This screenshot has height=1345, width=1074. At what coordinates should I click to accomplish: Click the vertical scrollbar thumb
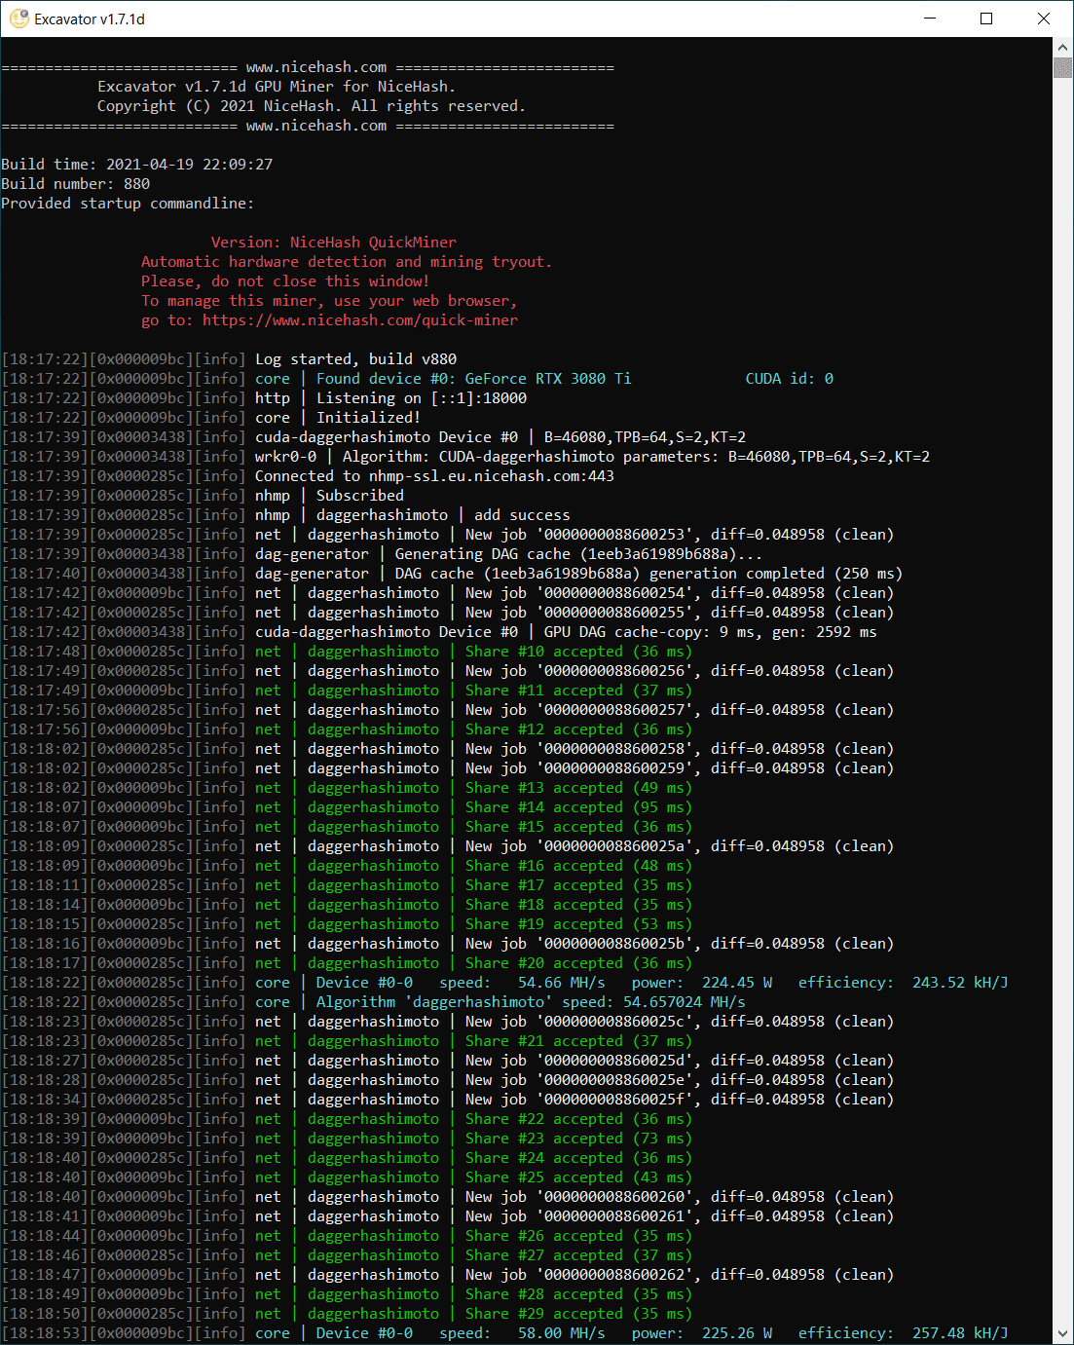coord(1062,67)
